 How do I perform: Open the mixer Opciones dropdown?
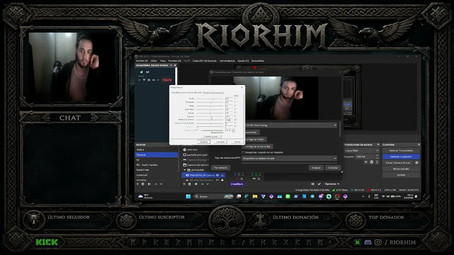(x=332, y=184)
